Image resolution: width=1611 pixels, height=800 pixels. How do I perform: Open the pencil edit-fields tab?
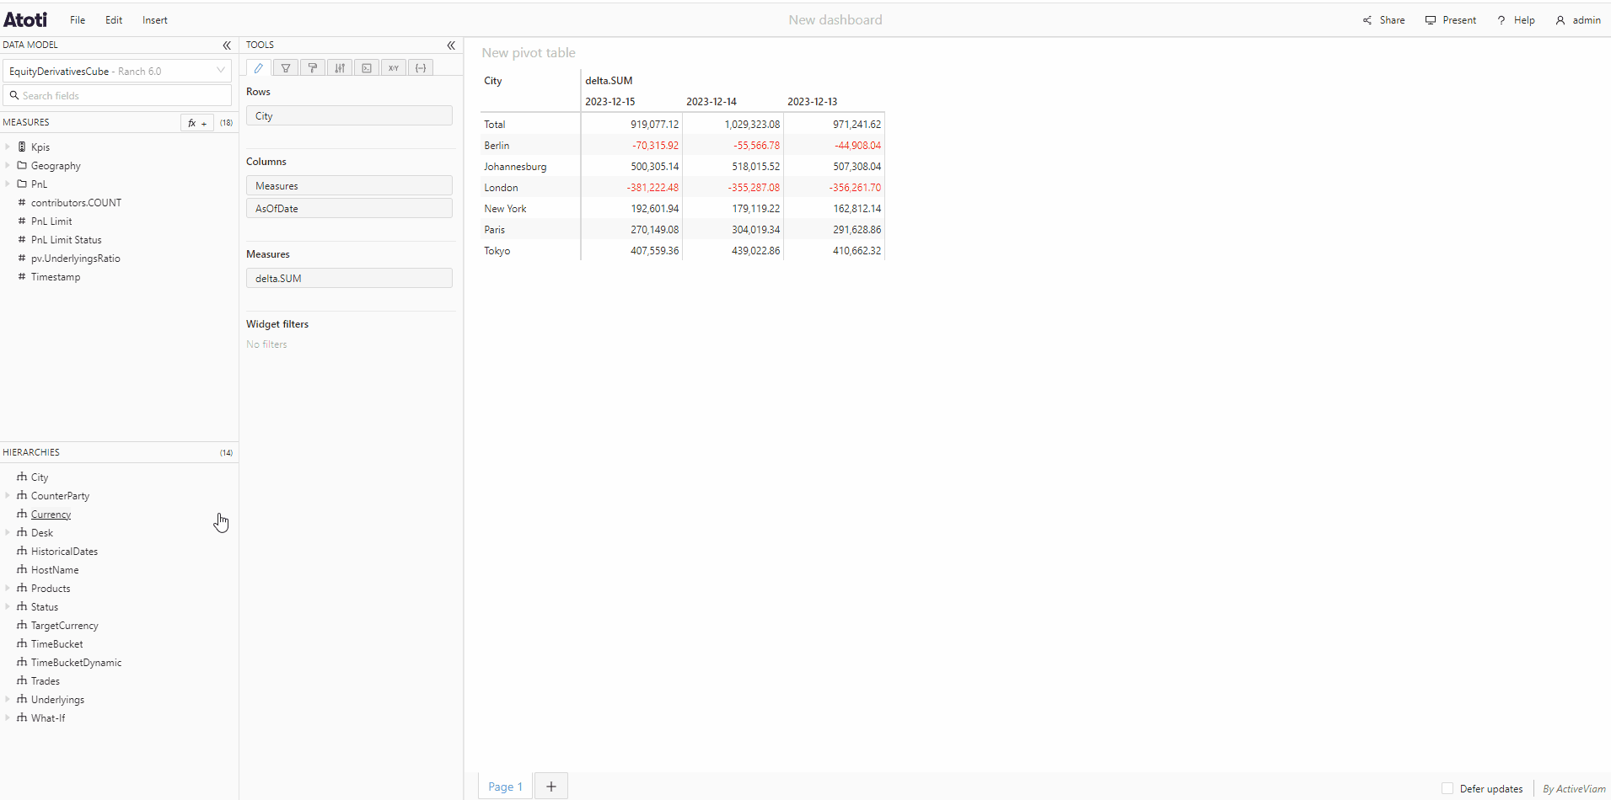pyautogui.click(x=259, y=68)
